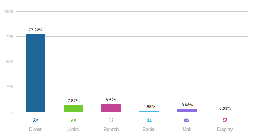The width and height of the screenshot is (253, 140).
Task: Click the Social people icon
Action: click(x=149, y=120)
